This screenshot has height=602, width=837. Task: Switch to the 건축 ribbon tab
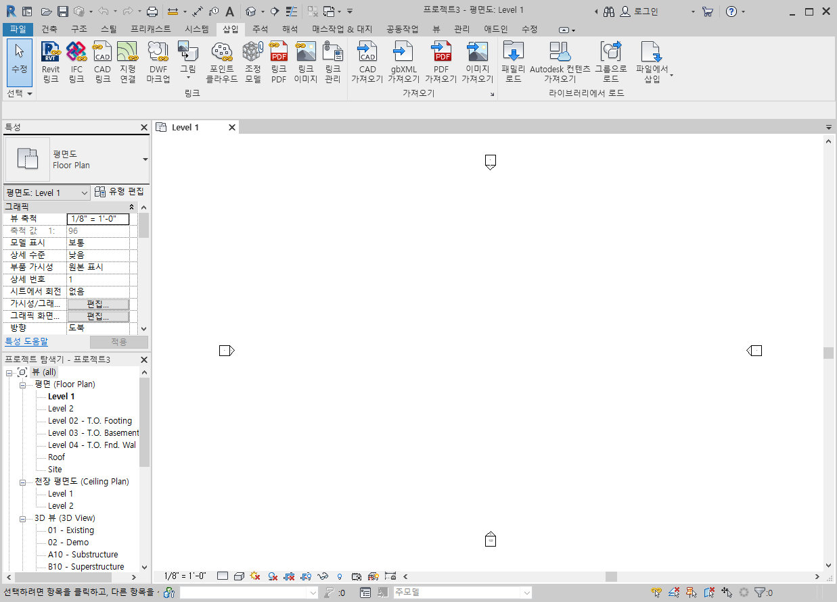49,29
